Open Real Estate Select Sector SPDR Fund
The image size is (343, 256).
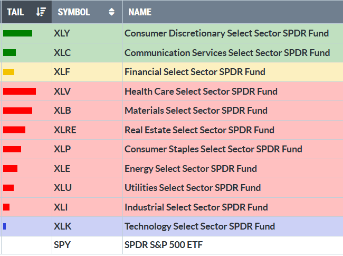point(199,130)
